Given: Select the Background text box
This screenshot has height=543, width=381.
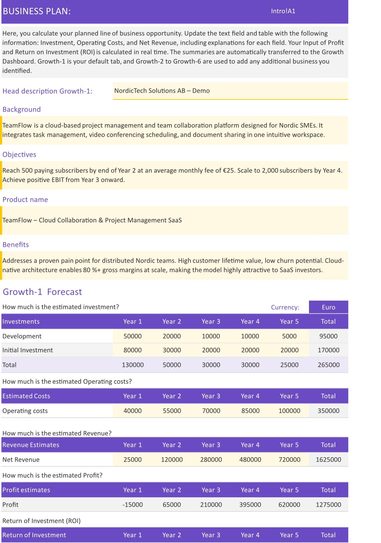Looking at the screenshot, I should [x=175, y=130].
